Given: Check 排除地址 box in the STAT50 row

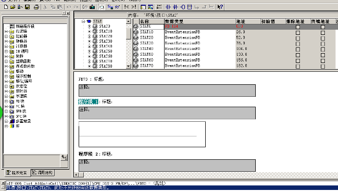Looking at the screenshot, I should pos(298,55).
